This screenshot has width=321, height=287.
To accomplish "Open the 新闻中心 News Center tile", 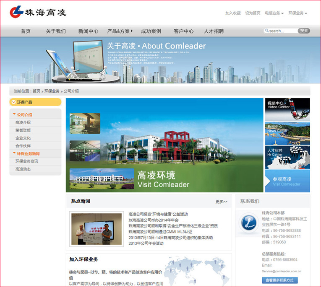I will 287,134.
